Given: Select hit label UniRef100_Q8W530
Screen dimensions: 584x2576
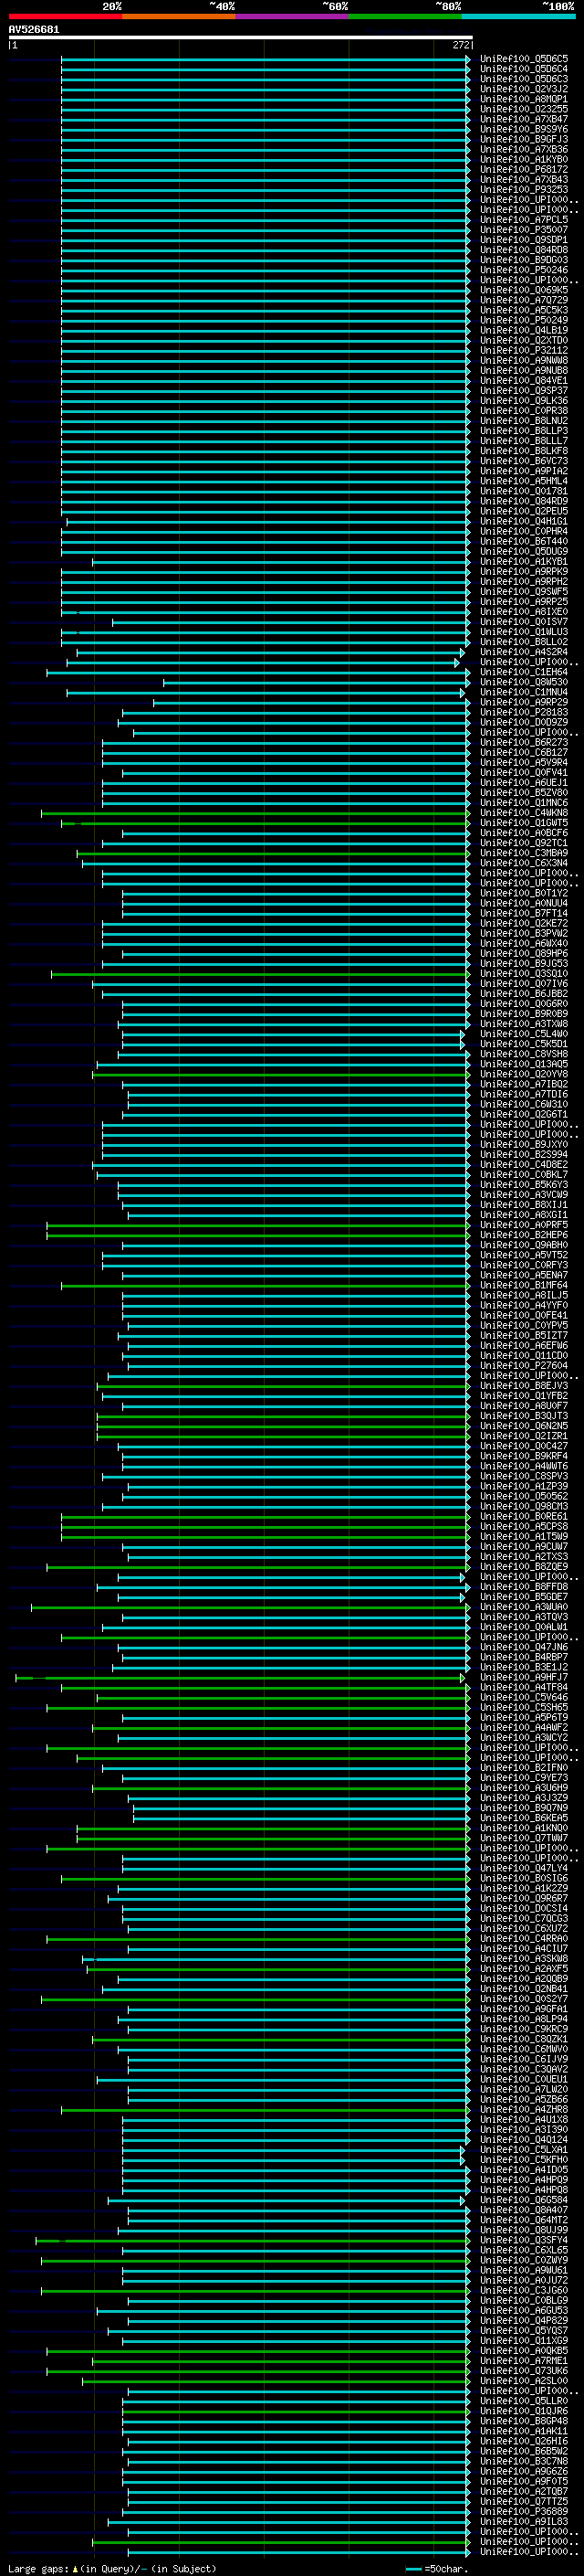Looking at the screenshot, I should point(523,682).
